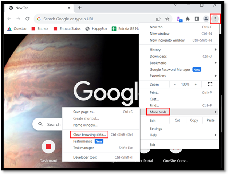Click the Google icon in address bar
This screenshot has width=229, height=175.
click(x=39, y=19)
